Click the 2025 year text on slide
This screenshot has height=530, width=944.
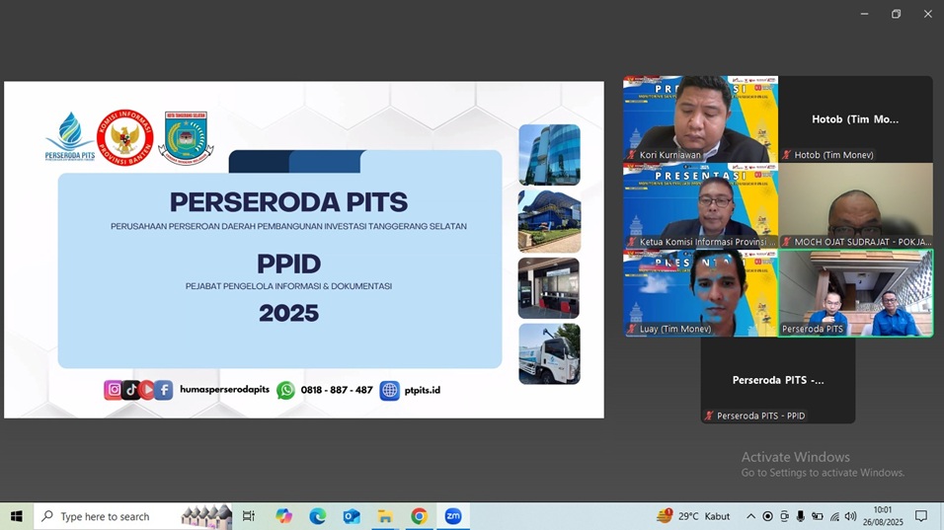pyautogui.click(x=289, y=313)
